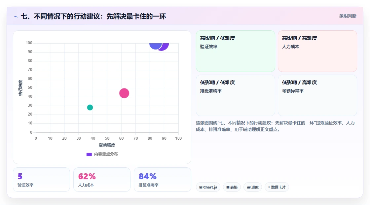The width and height of the screenshot is (370, 205).
Task: Click the purple bubble behind the blue one
Action: coord(166,47)
